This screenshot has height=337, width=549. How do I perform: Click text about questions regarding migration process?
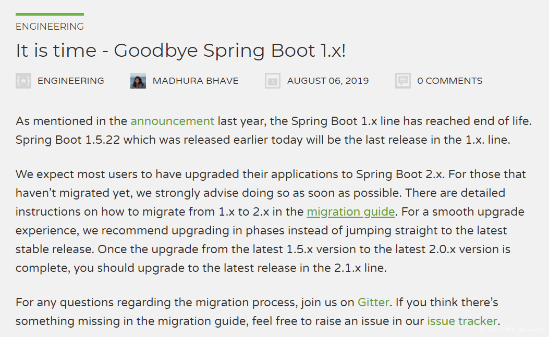[156, 302]
